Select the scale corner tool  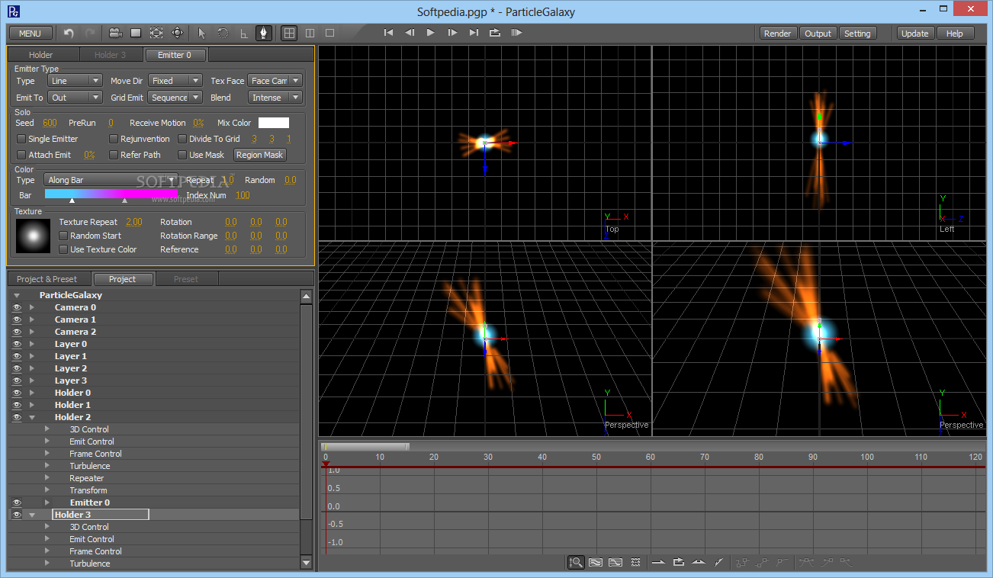point(243,33)
